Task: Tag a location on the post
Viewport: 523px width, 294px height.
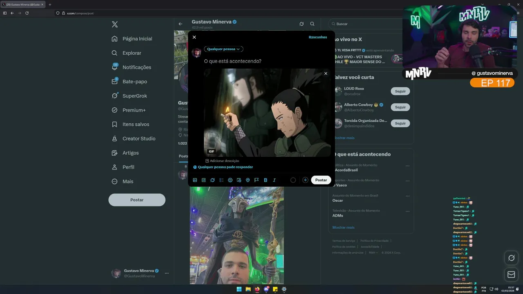Action: [x=248, y=180]
